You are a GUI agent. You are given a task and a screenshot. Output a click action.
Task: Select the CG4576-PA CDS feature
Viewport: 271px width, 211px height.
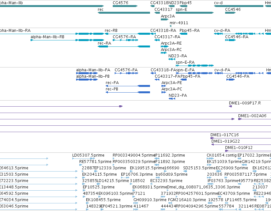pos(126,73)
